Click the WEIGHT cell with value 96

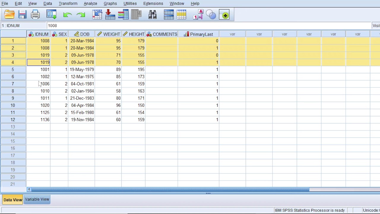[108, 105]
